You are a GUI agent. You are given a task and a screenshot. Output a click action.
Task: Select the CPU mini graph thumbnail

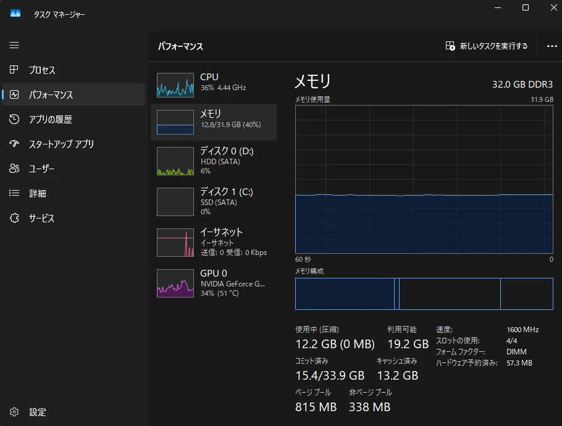[175, 85]
